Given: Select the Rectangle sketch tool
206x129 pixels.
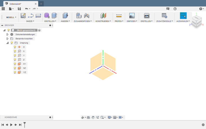Looking at the screenshot, I should coord(38,16).
